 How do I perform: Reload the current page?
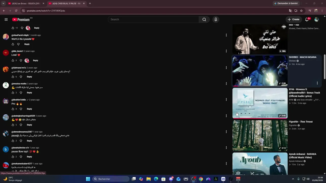[16, 11]
